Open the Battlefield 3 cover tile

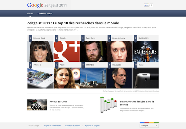click(146, 51)
